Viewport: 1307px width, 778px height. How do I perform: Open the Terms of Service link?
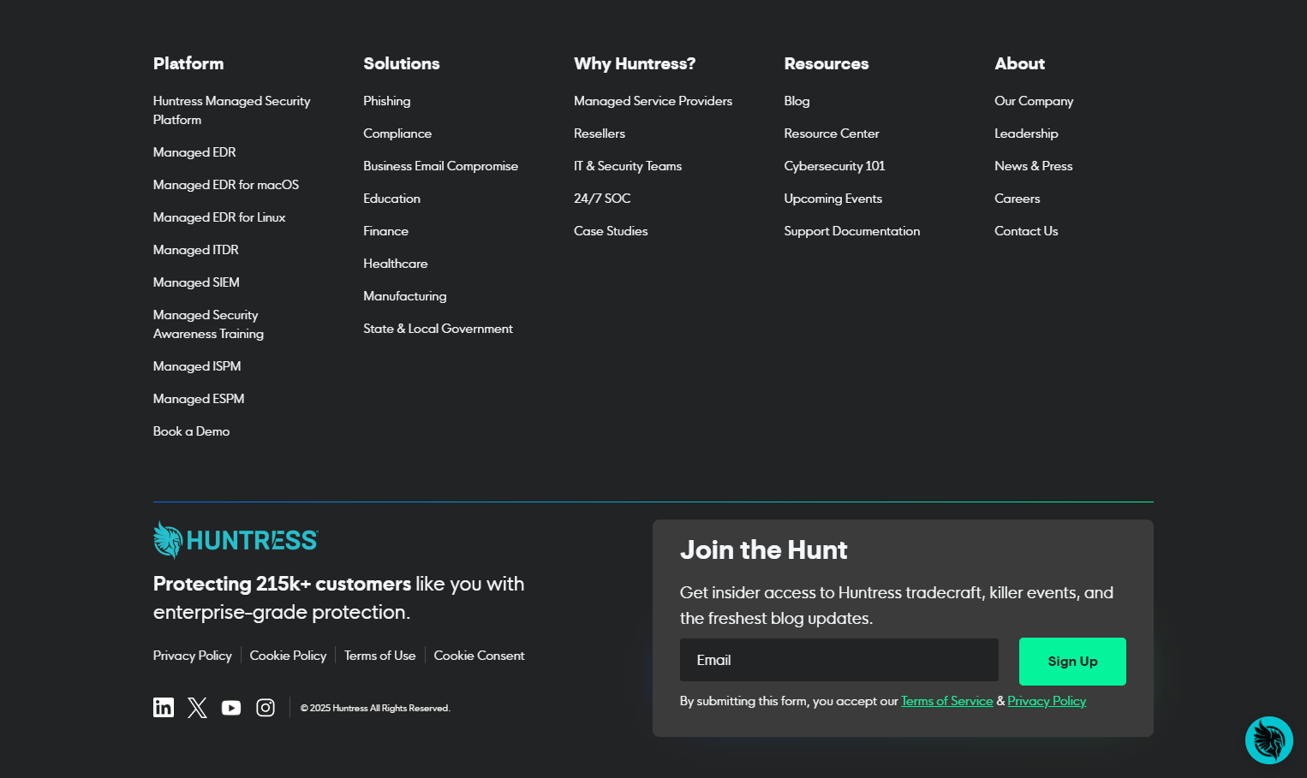(x=946, y=701)
